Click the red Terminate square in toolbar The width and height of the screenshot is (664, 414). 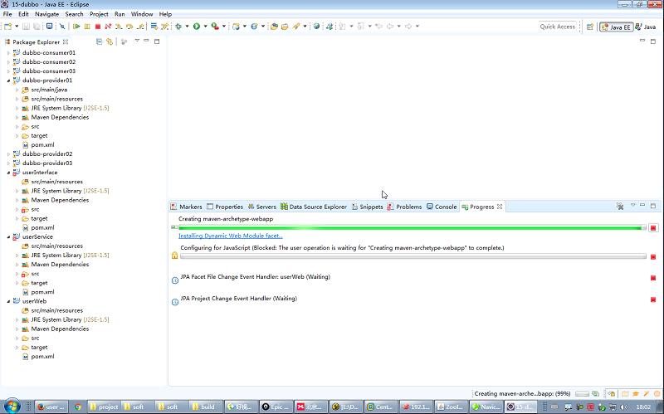(x=96, y=27)
